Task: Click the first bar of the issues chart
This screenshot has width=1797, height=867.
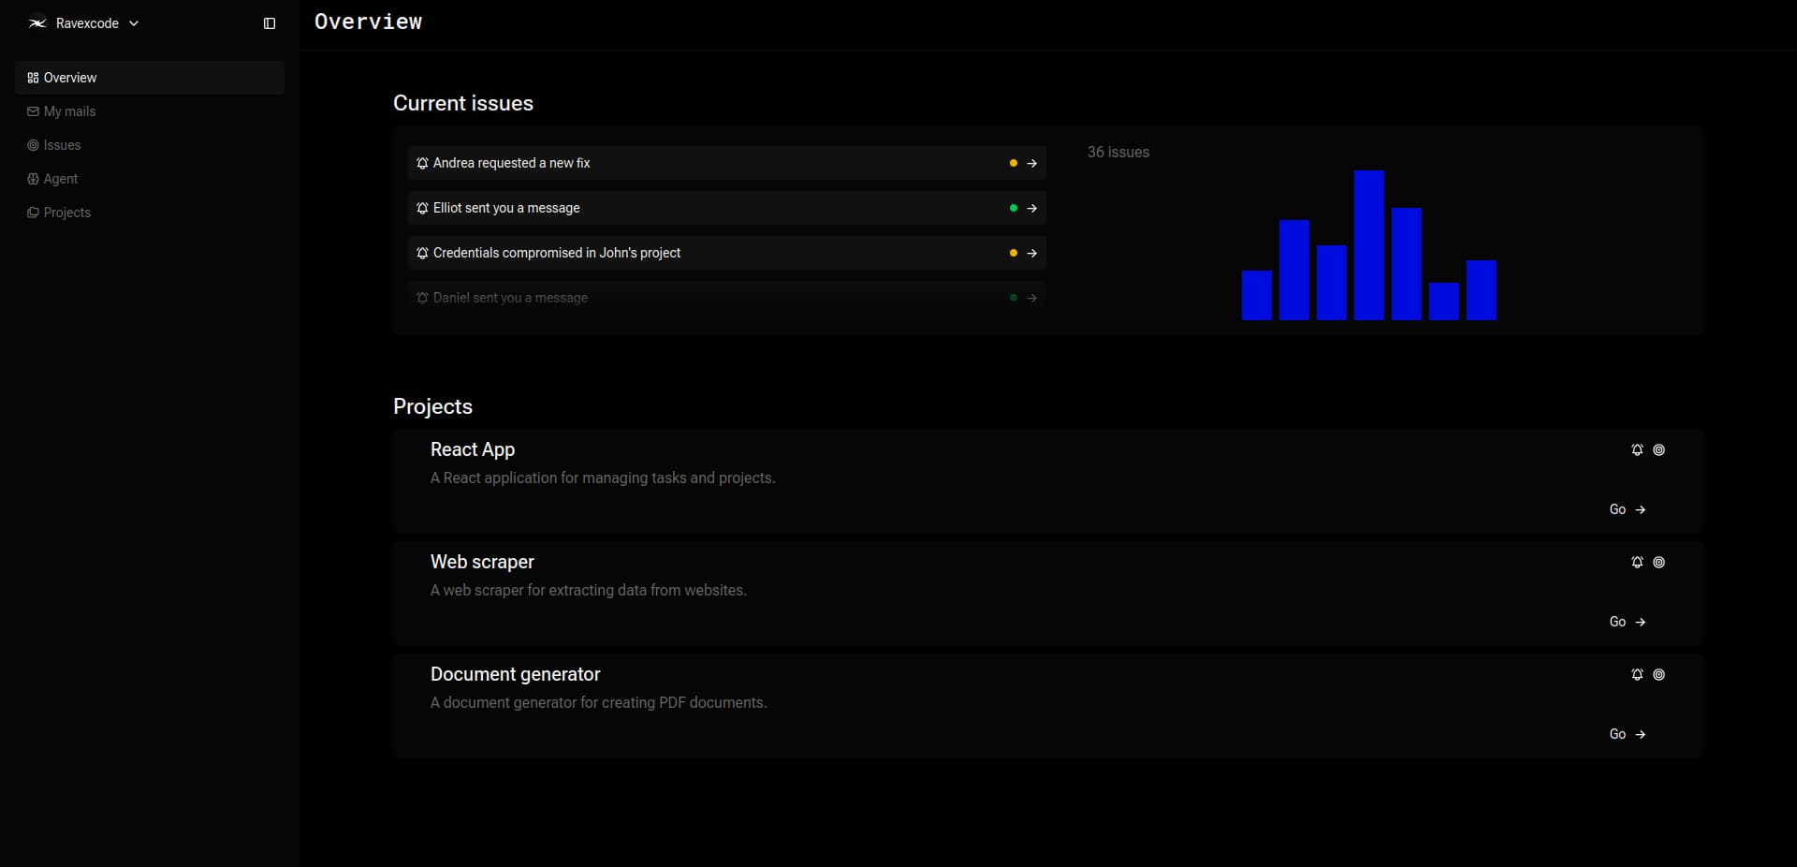Action: 1256,295
